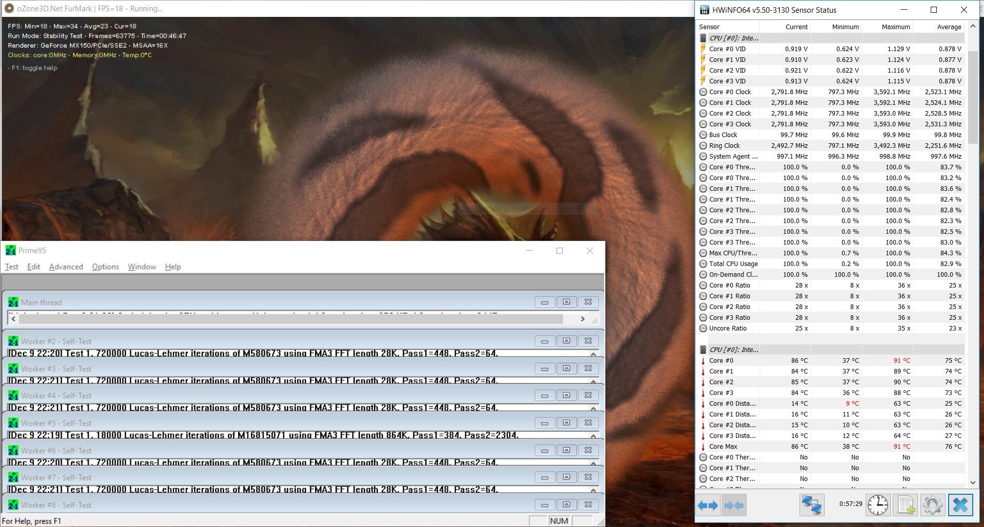Click the icon beside Bus Clock
The width and height of the screenshot is (984, 527).
[x=703, y=135]
